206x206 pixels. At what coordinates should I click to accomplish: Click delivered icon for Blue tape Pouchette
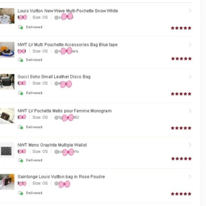pyautogui.click(x=21, y=60)
